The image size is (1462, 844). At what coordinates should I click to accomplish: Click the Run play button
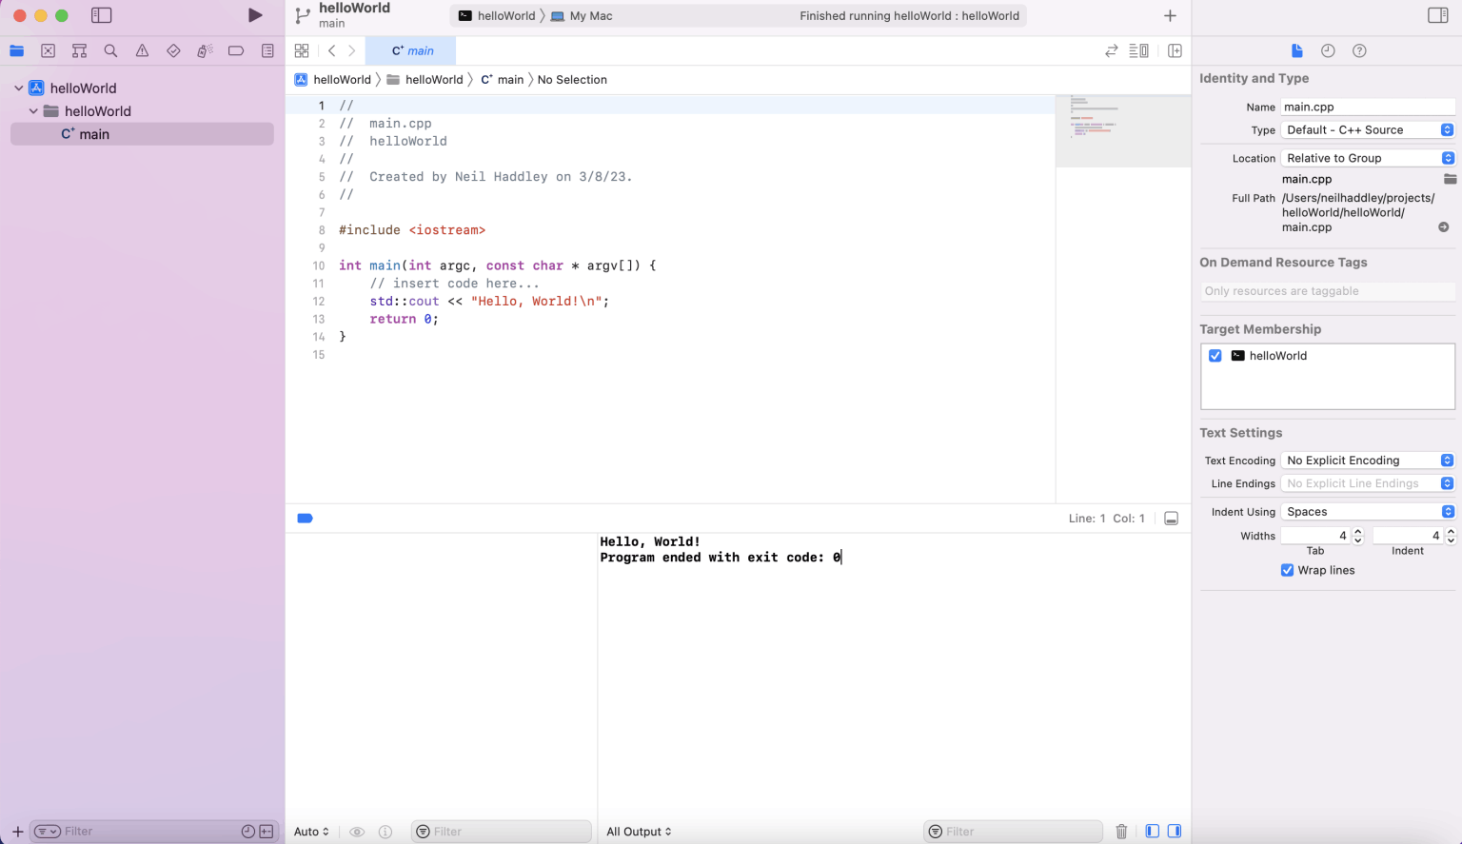pos(254,15)
